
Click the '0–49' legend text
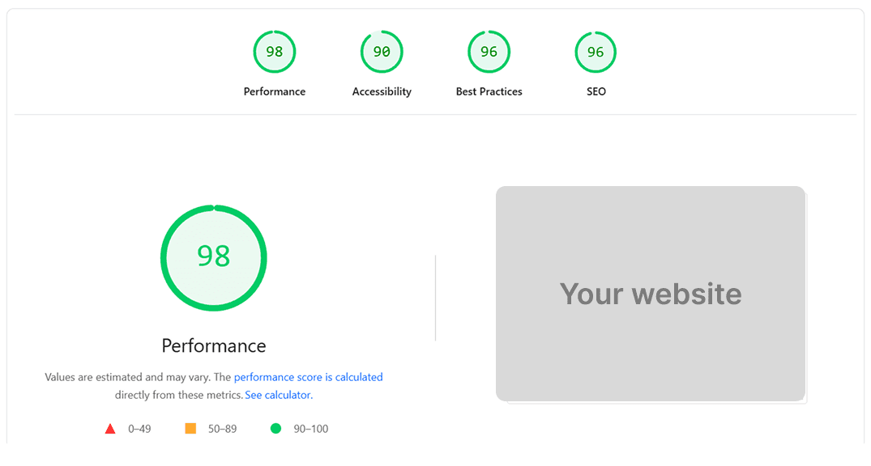139,429
